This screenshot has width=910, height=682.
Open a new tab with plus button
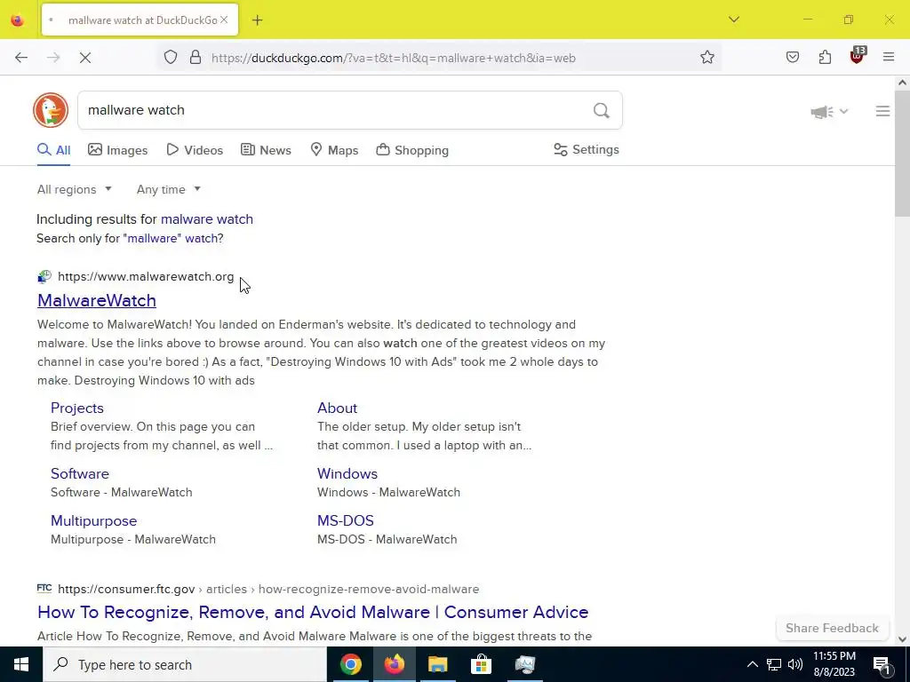(x=258, y=20)
